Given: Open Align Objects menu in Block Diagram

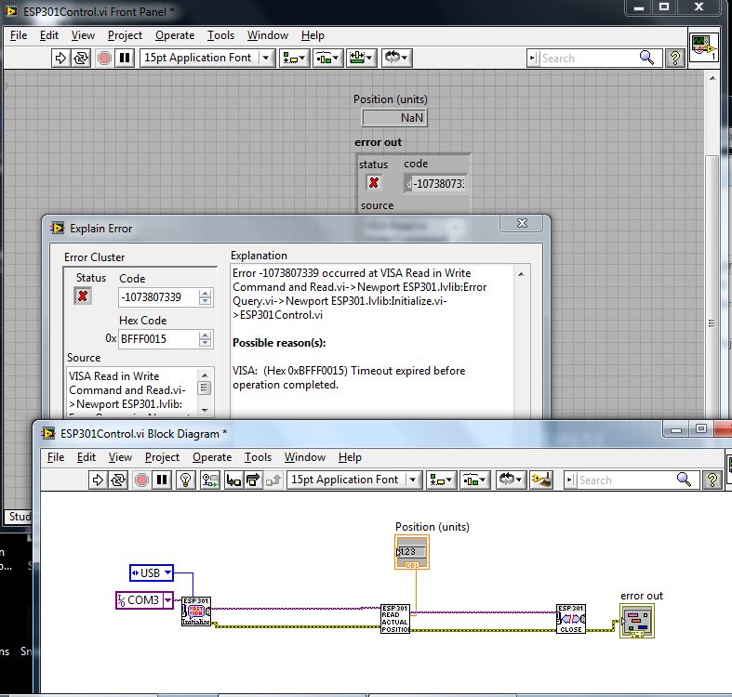Looking at the screenshot, I should coord(441,480).
